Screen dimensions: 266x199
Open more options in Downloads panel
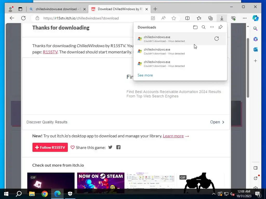(212, 27)
